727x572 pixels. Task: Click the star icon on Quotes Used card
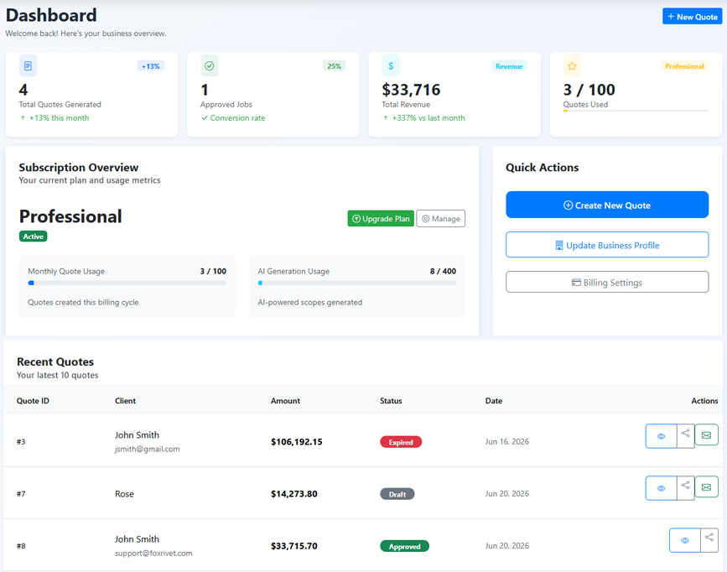click(572, 66)
